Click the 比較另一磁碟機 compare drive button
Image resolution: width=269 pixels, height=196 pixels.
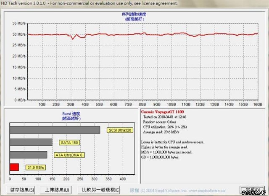(99, 190)
